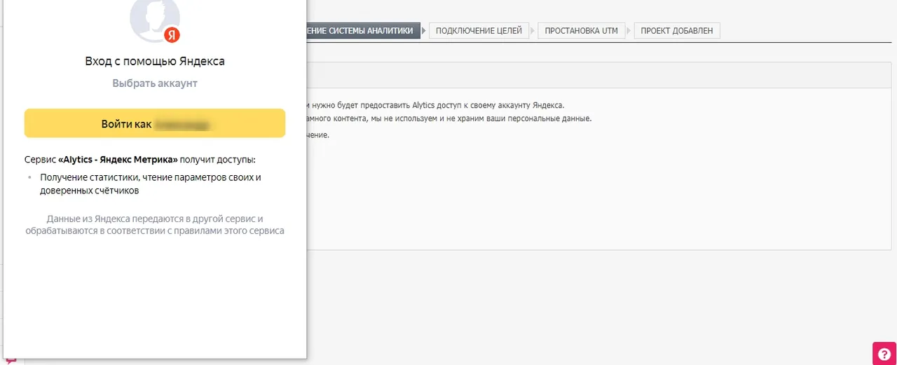The height and width of the screenshot is (365, 897).
Task: Select the 'ПОДКЛЮЧЕНИЕ ЦЕЛЕЙ' step tab
Action: [479, 31]
